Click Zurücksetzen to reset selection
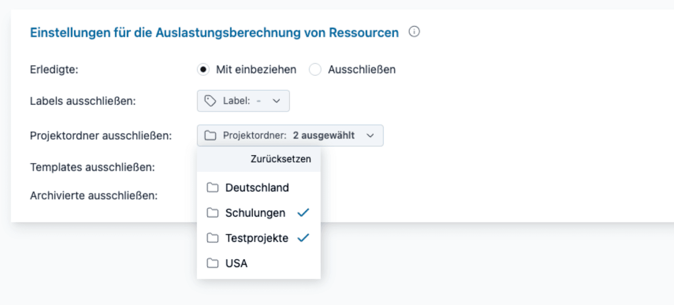Image resolution: width=674 pixels, height=305 pixels. click(280, 159)
